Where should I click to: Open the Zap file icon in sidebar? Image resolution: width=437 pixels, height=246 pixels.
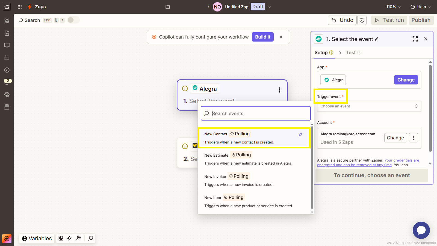click(7, 33)
